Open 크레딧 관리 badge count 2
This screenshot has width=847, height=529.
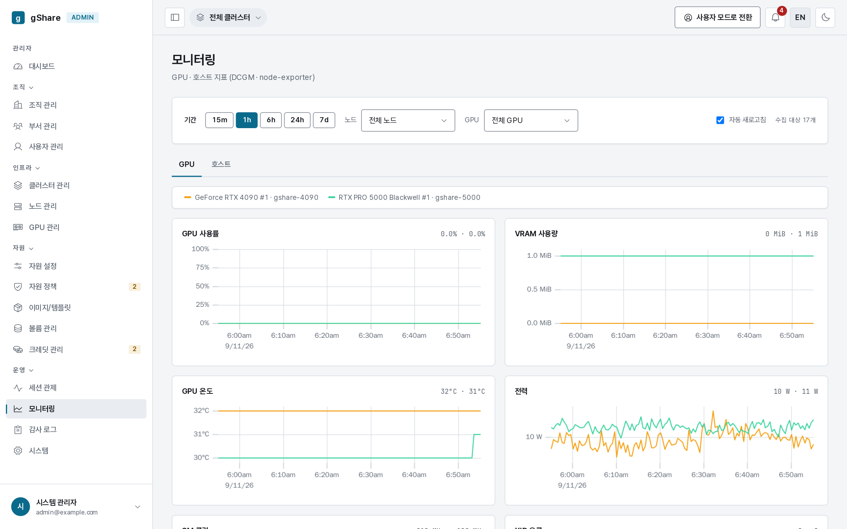tap(135, 349)
